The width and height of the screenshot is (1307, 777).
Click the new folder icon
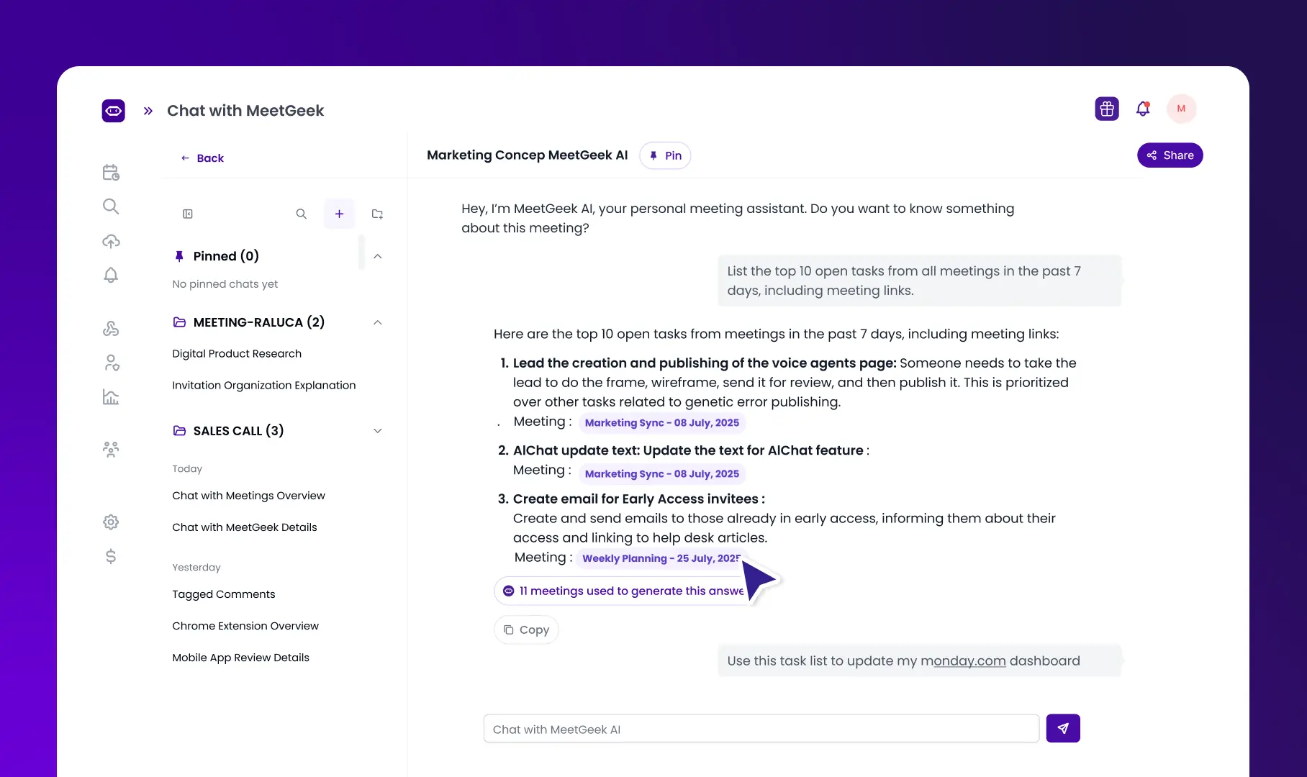click(x=377, y=214)
